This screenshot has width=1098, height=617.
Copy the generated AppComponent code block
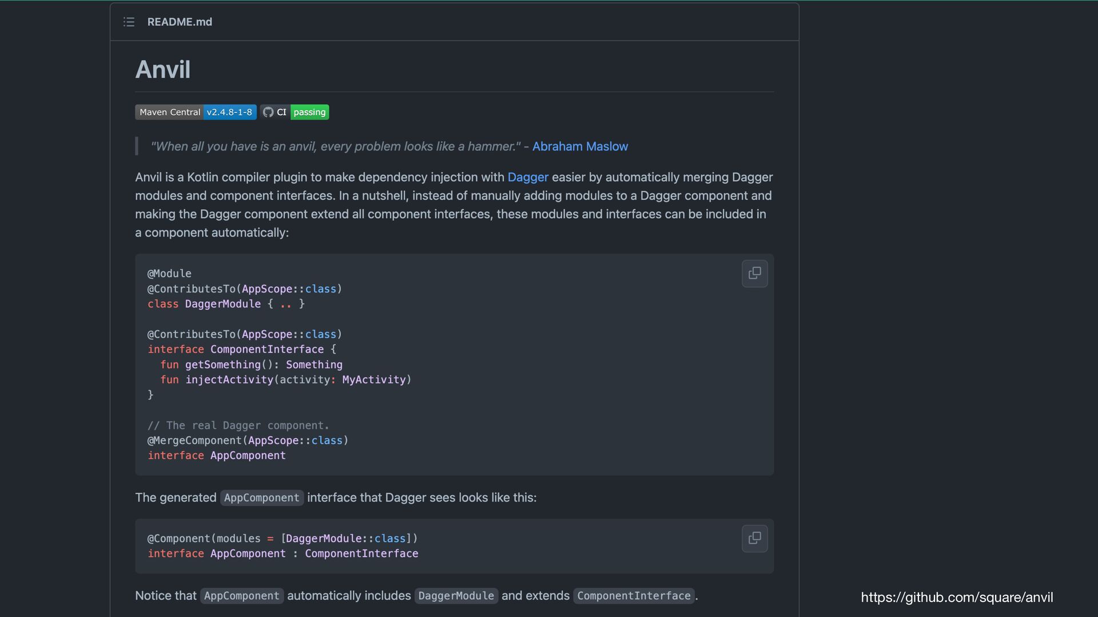pos(754,538)
